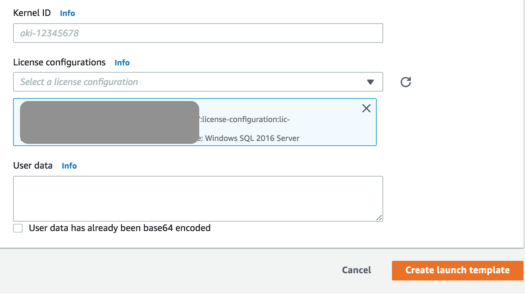
Task: Cancel the launch template creation
Action: [x=357, y=270]
